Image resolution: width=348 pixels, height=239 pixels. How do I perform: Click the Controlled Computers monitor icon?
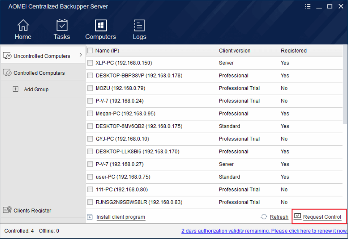click(x=7, y=73)
